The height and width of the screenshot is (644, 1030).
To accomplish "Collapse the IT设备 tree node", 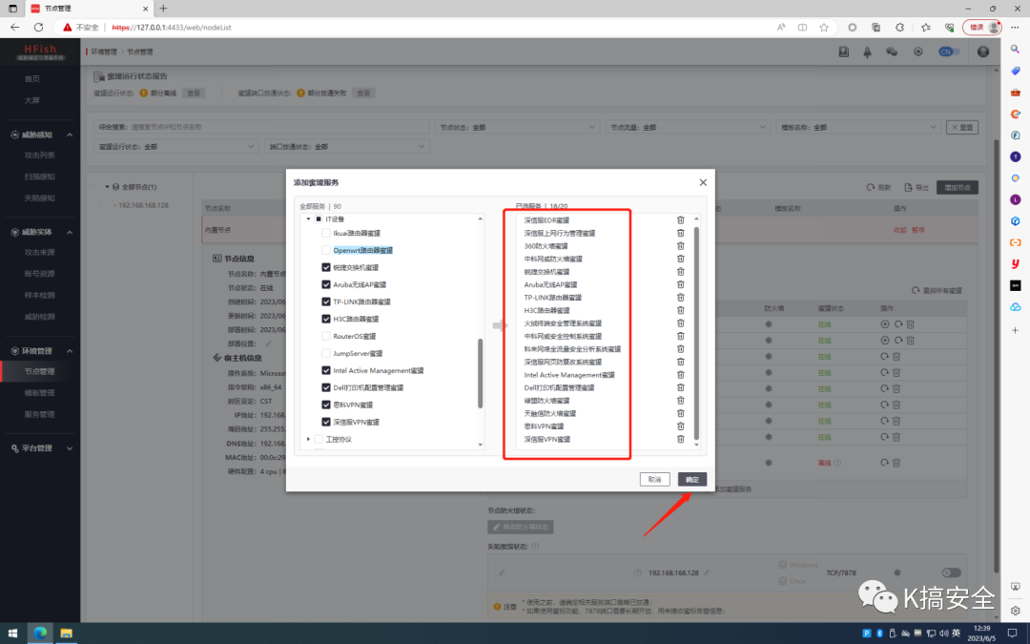I will [308, 218].
